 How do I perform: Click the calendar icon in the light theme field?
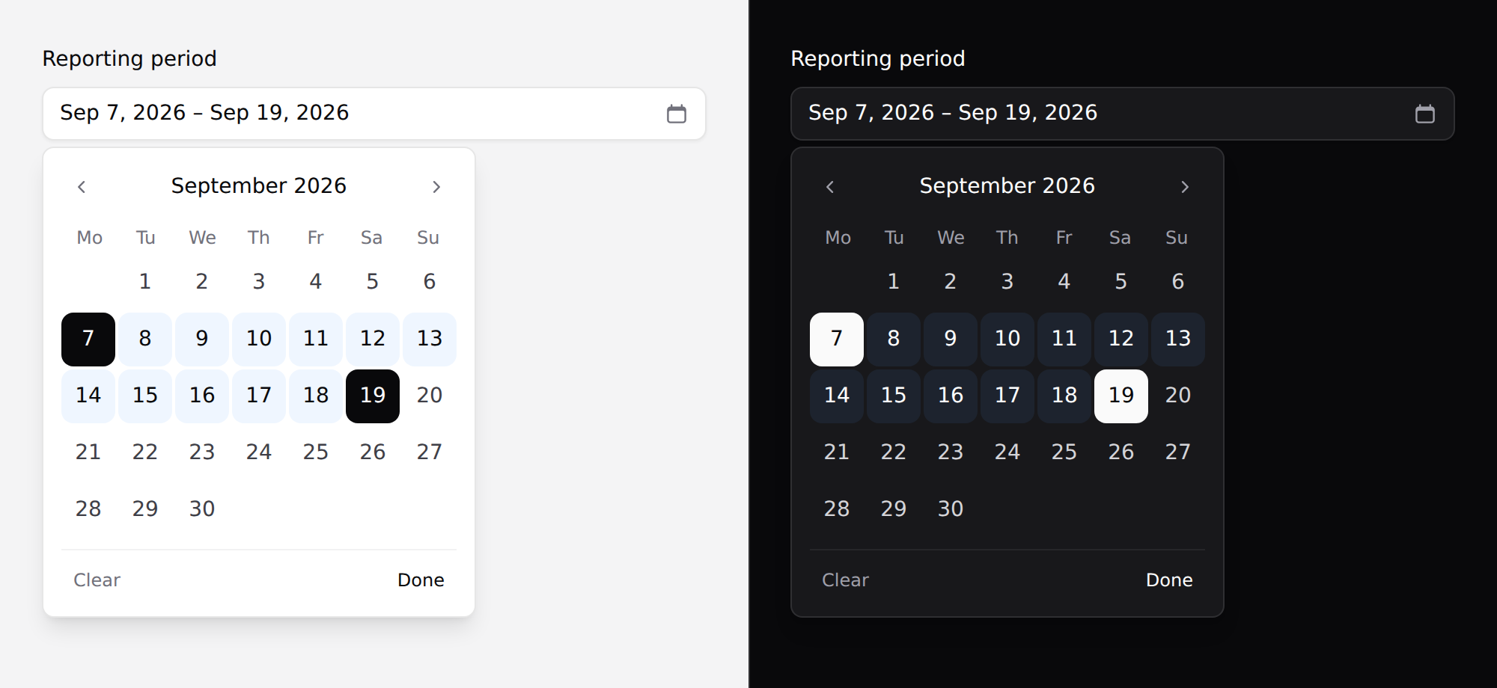[677, 114]
